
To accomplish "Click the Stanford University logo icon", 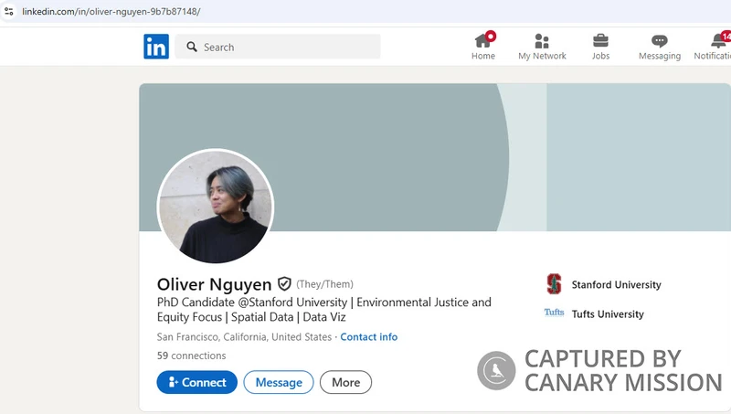I will tap(554, 284).
